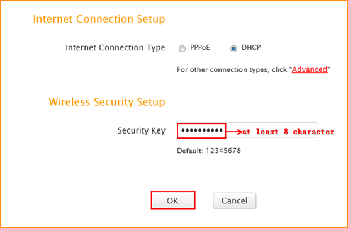Click the Cancel button
The image size is (348, 228).
tap(234, 201)
